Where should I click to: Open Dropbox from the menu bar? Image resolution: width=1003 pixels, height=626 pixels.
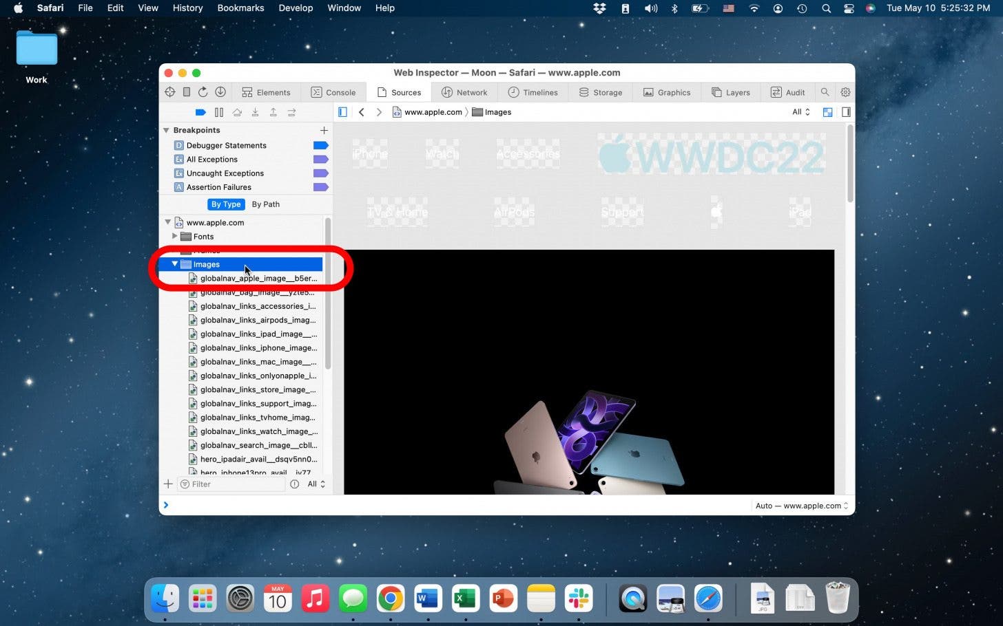point(599,8)
